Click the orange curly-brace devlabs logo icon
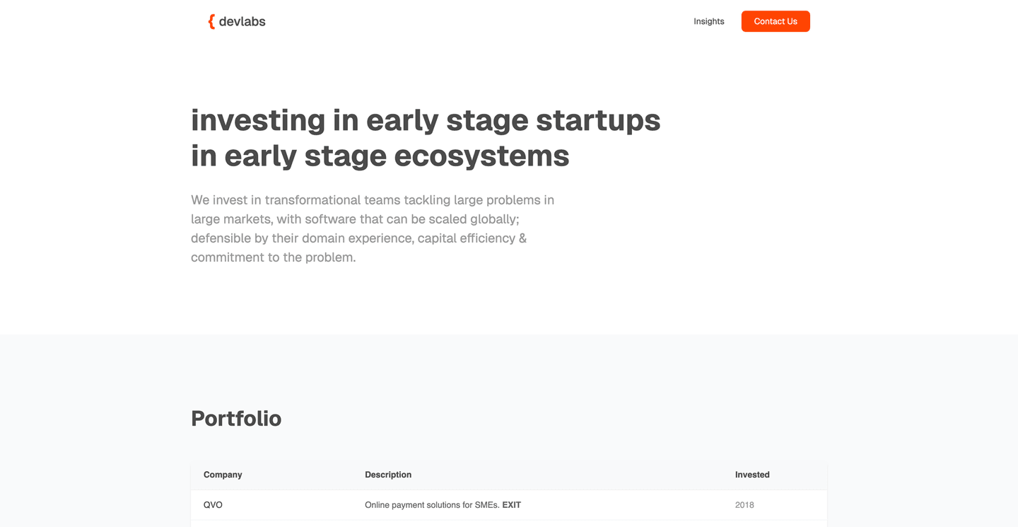 point(211,21)
